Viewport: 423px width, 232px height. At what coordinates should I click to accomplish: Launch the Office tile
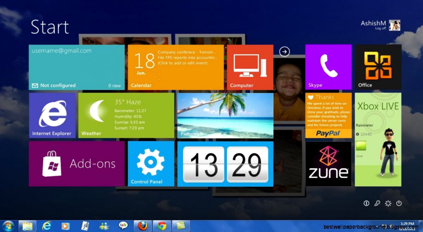point(378,67)
